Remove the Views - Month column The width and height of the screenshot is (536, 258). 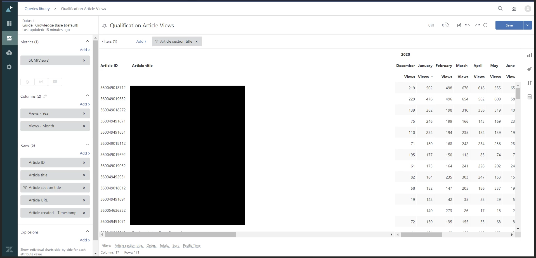84,126
